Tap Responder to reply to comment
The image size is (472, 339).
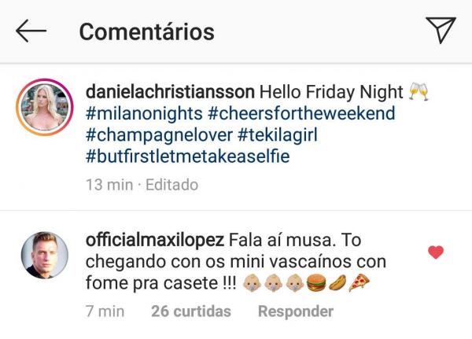296,311
